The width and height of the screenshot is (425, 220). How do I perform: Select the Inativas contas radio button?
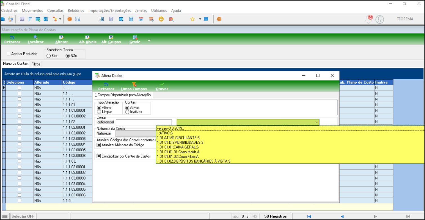tap(127, 112)
